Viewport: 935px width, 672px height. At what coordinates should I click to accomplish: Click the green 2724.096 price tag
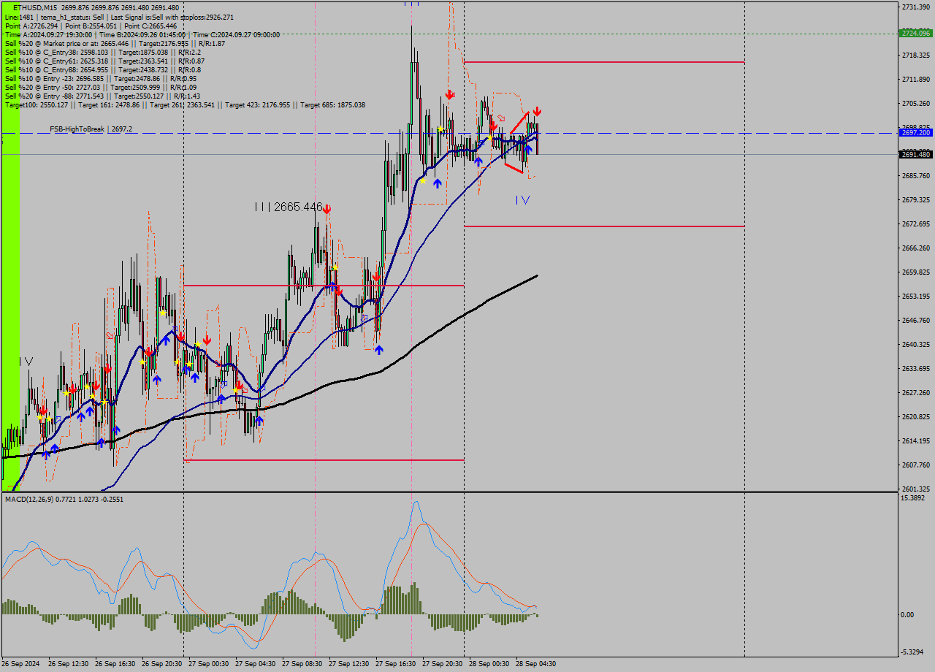click(916, 33)
